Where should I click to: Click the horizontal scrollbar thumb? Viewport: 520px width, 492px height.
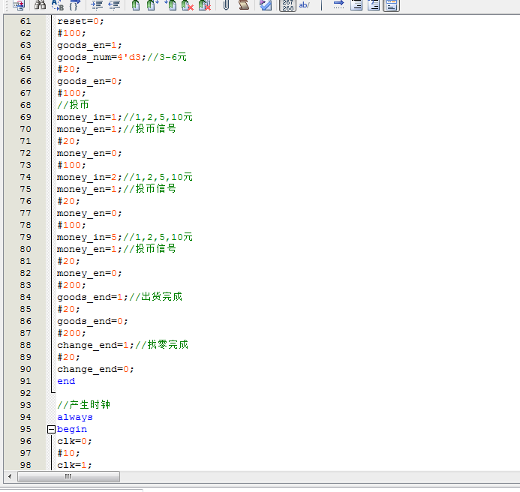68,477
